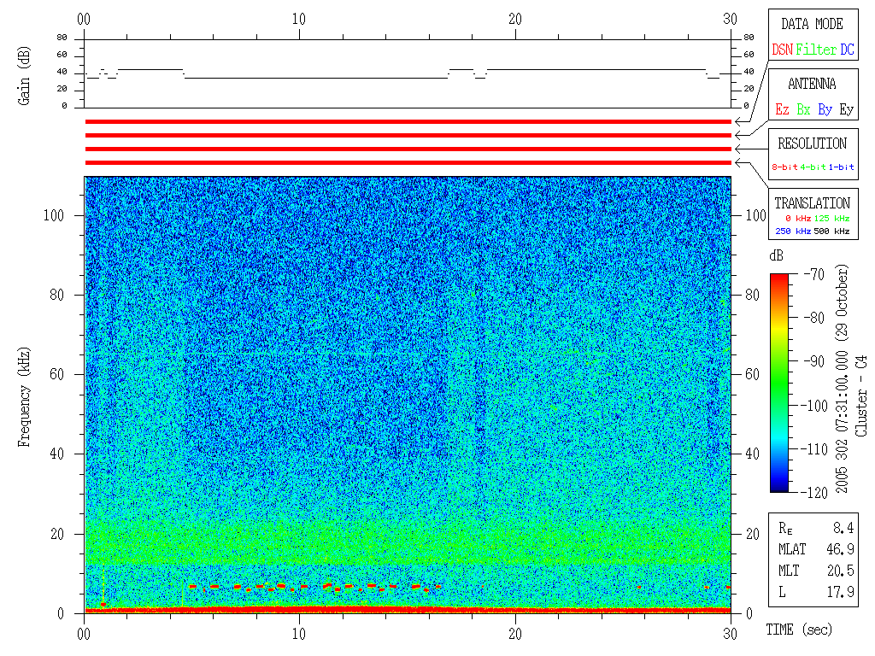Select the 250 kHz translation label
875x656 pixels.
[793, 231]
